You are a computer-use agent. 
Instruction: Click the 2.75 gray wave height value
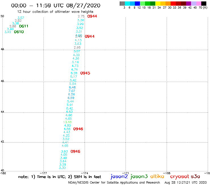[x=81, y=17]
